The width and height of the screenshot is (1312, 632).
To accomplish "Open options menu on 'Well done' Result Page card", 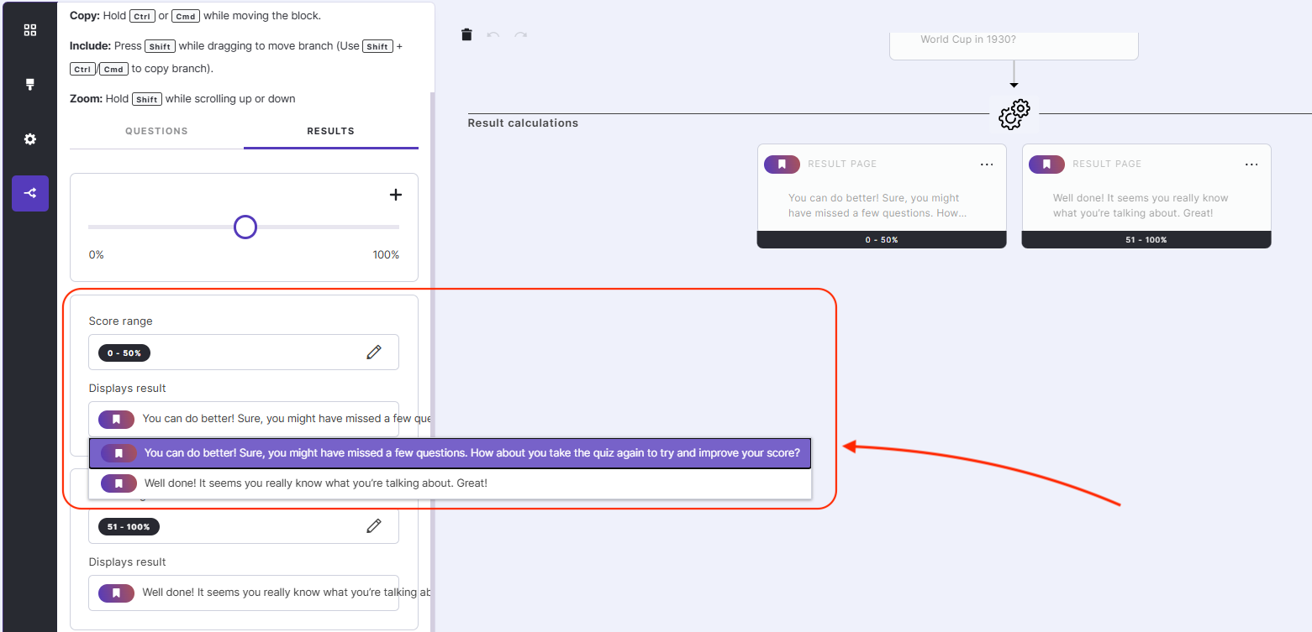I will 1251,164.
